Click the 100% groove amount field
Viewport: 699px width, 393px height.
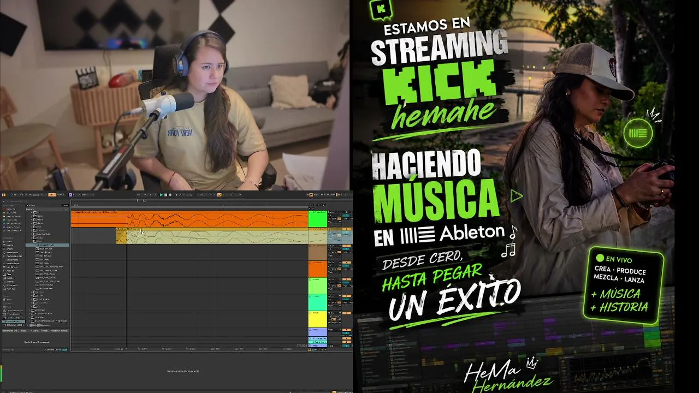64,349
